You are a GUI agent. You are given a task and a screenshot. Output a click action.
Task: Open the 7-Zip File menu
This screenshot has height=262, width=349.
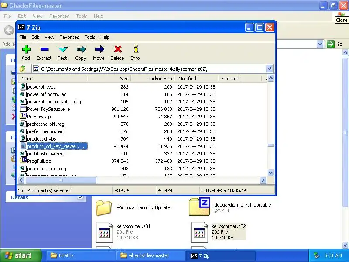[23, 37]
